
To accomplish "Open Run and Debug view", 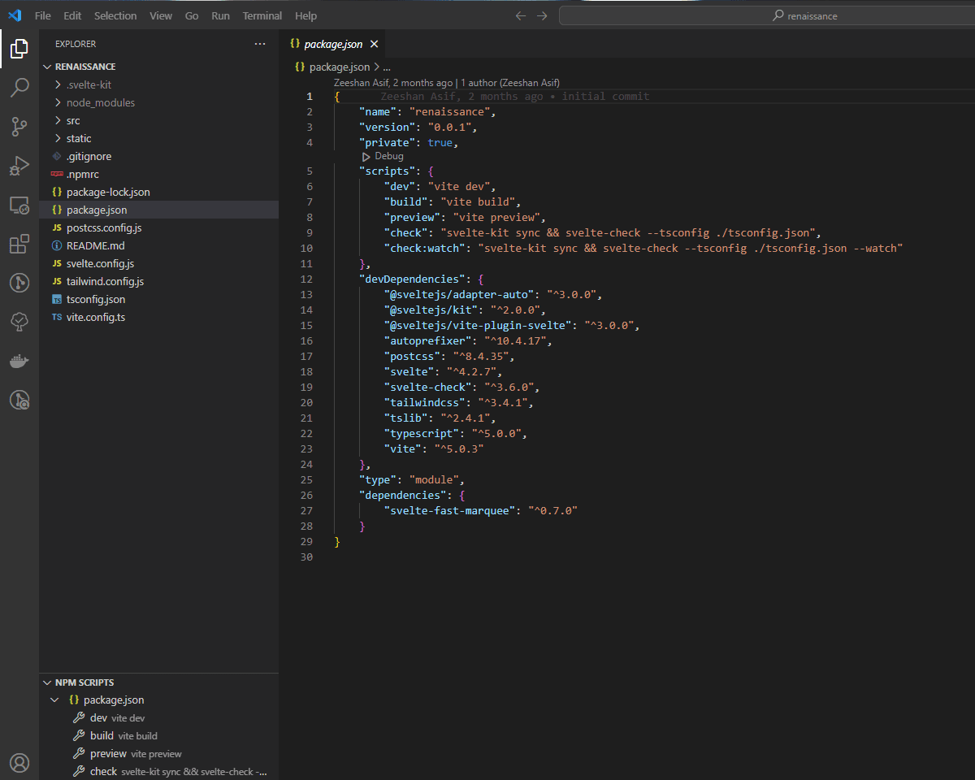I will click(19, 166).
